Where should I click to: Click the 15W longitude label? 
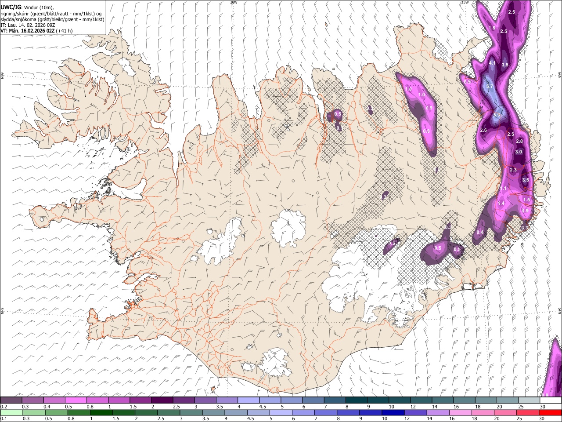(x=465, y=2)
